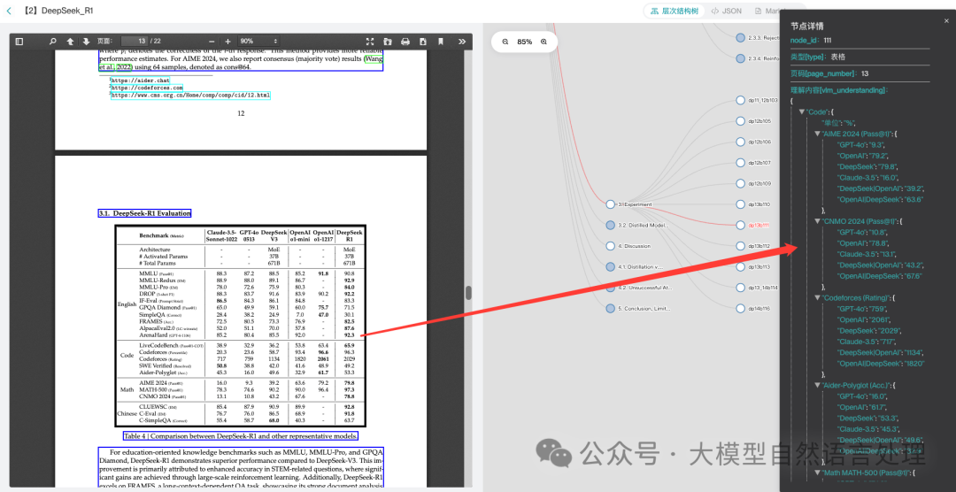Select the dp12b105 leaf node

(741, 121)
